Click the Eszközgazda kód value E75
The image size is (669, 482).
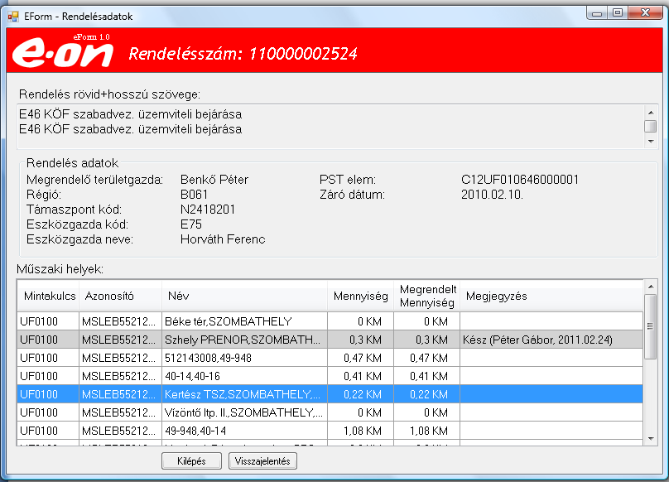click(191, 224)
